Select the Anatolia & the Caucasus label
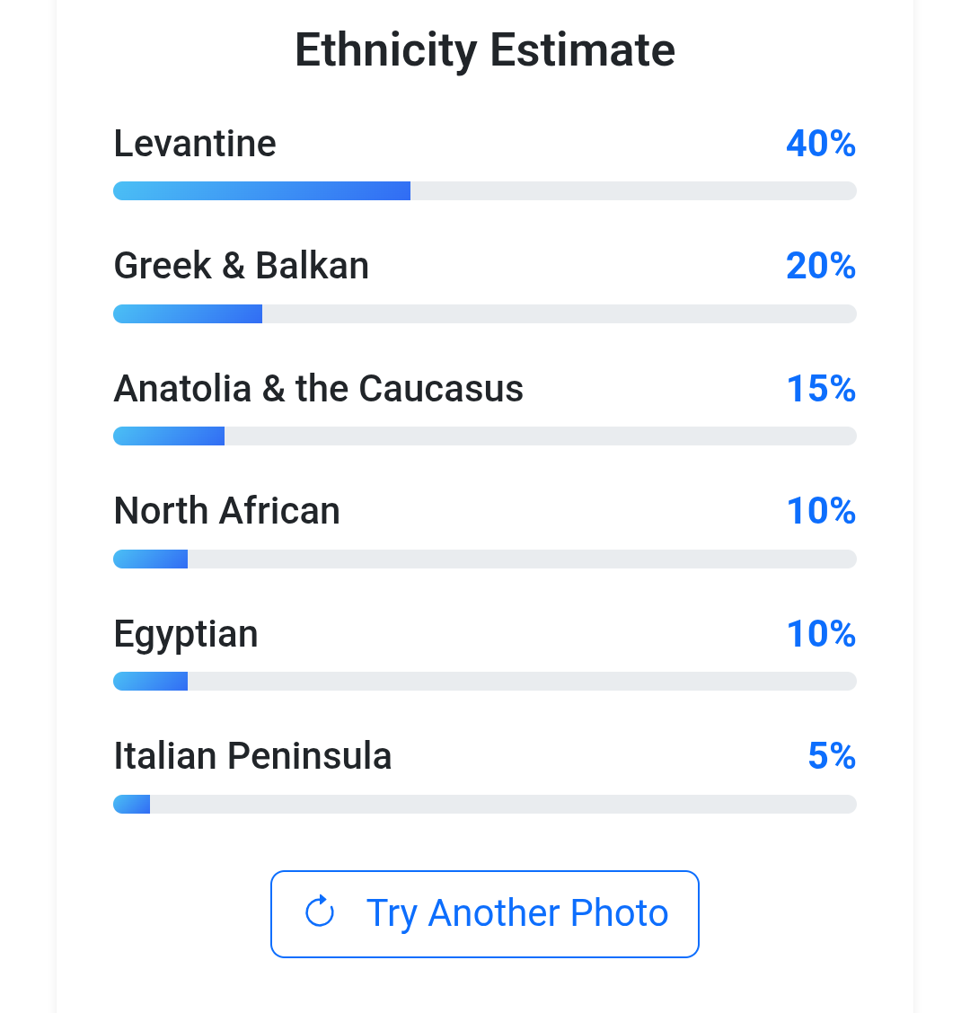This screenshot has height=1013, width=970. [319, 389]
